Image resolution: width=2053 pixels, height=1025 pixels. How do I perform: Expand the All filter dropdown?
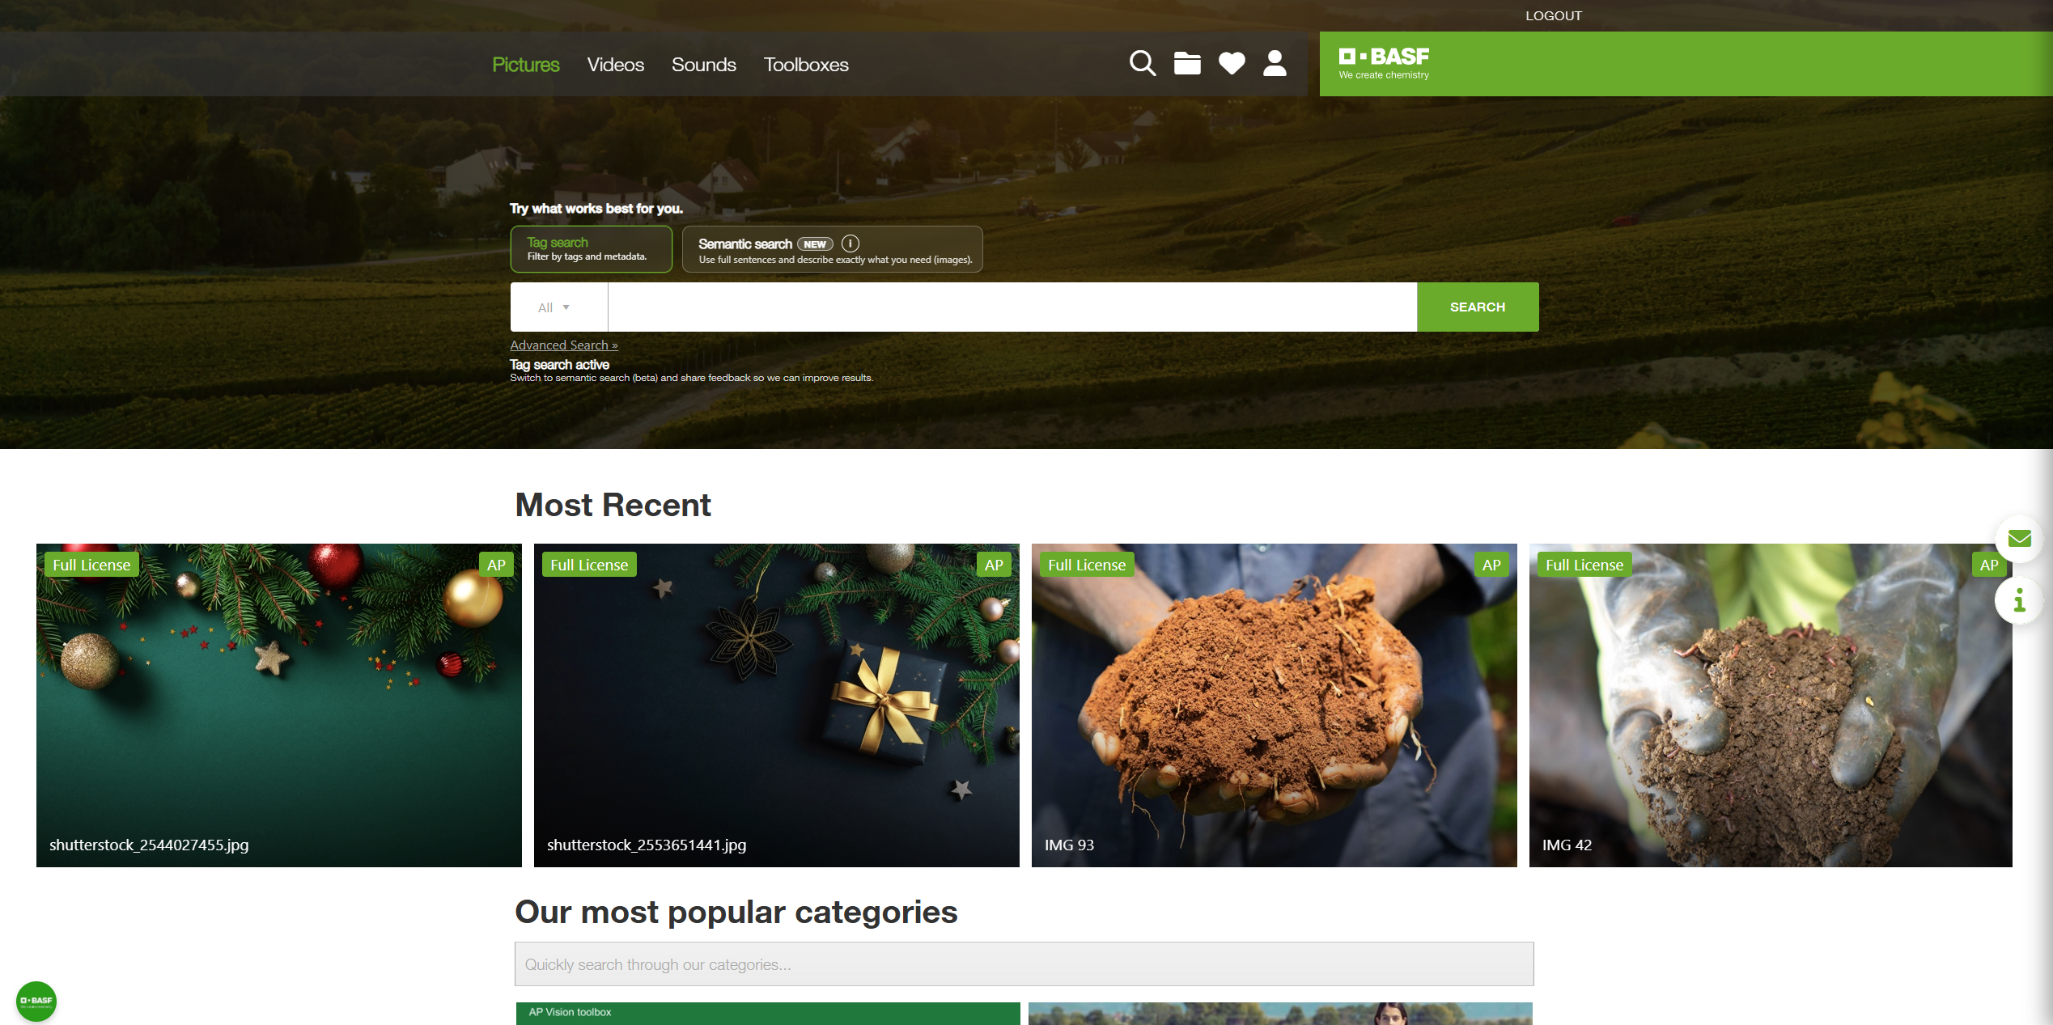(555, 307)
